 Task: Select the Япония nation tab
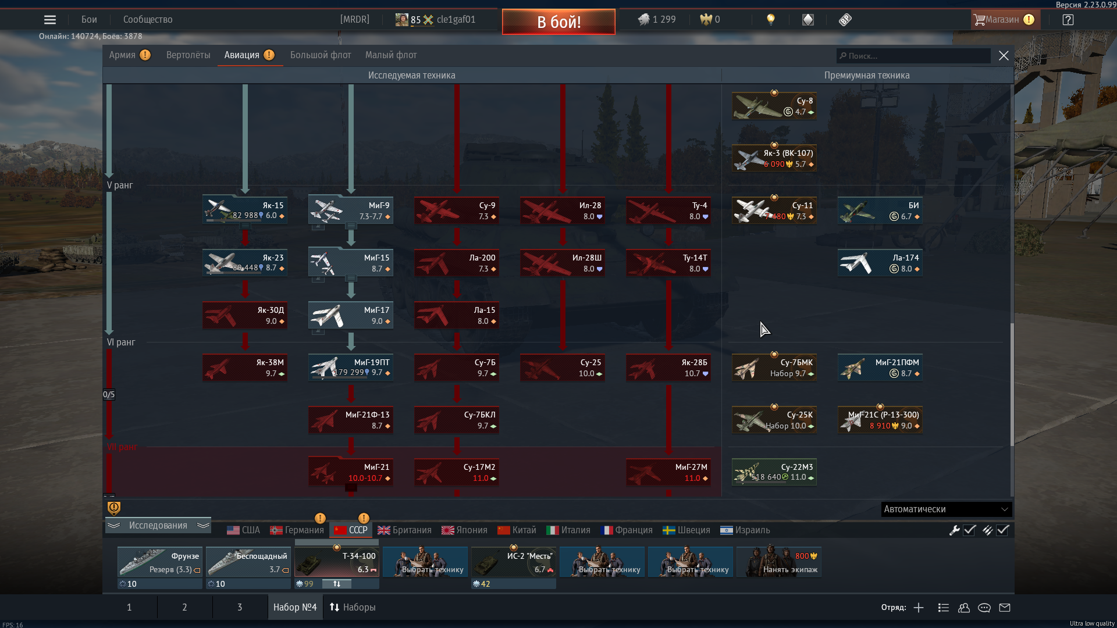coord(464,530)
